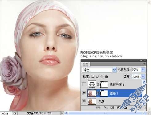
Task: Click canvas vertical scrollbar down arrow
Action: [x=149, y=109]
